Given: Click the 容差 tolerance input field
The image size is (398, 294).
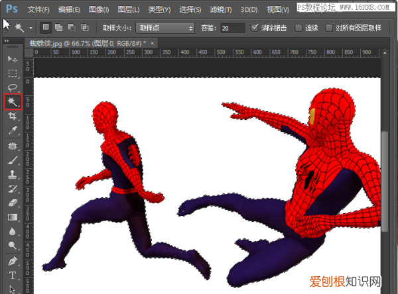Looking at the screenshot, I should coord(232,28).
